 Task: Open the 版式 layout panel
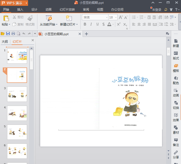click(x=176, y=56)
